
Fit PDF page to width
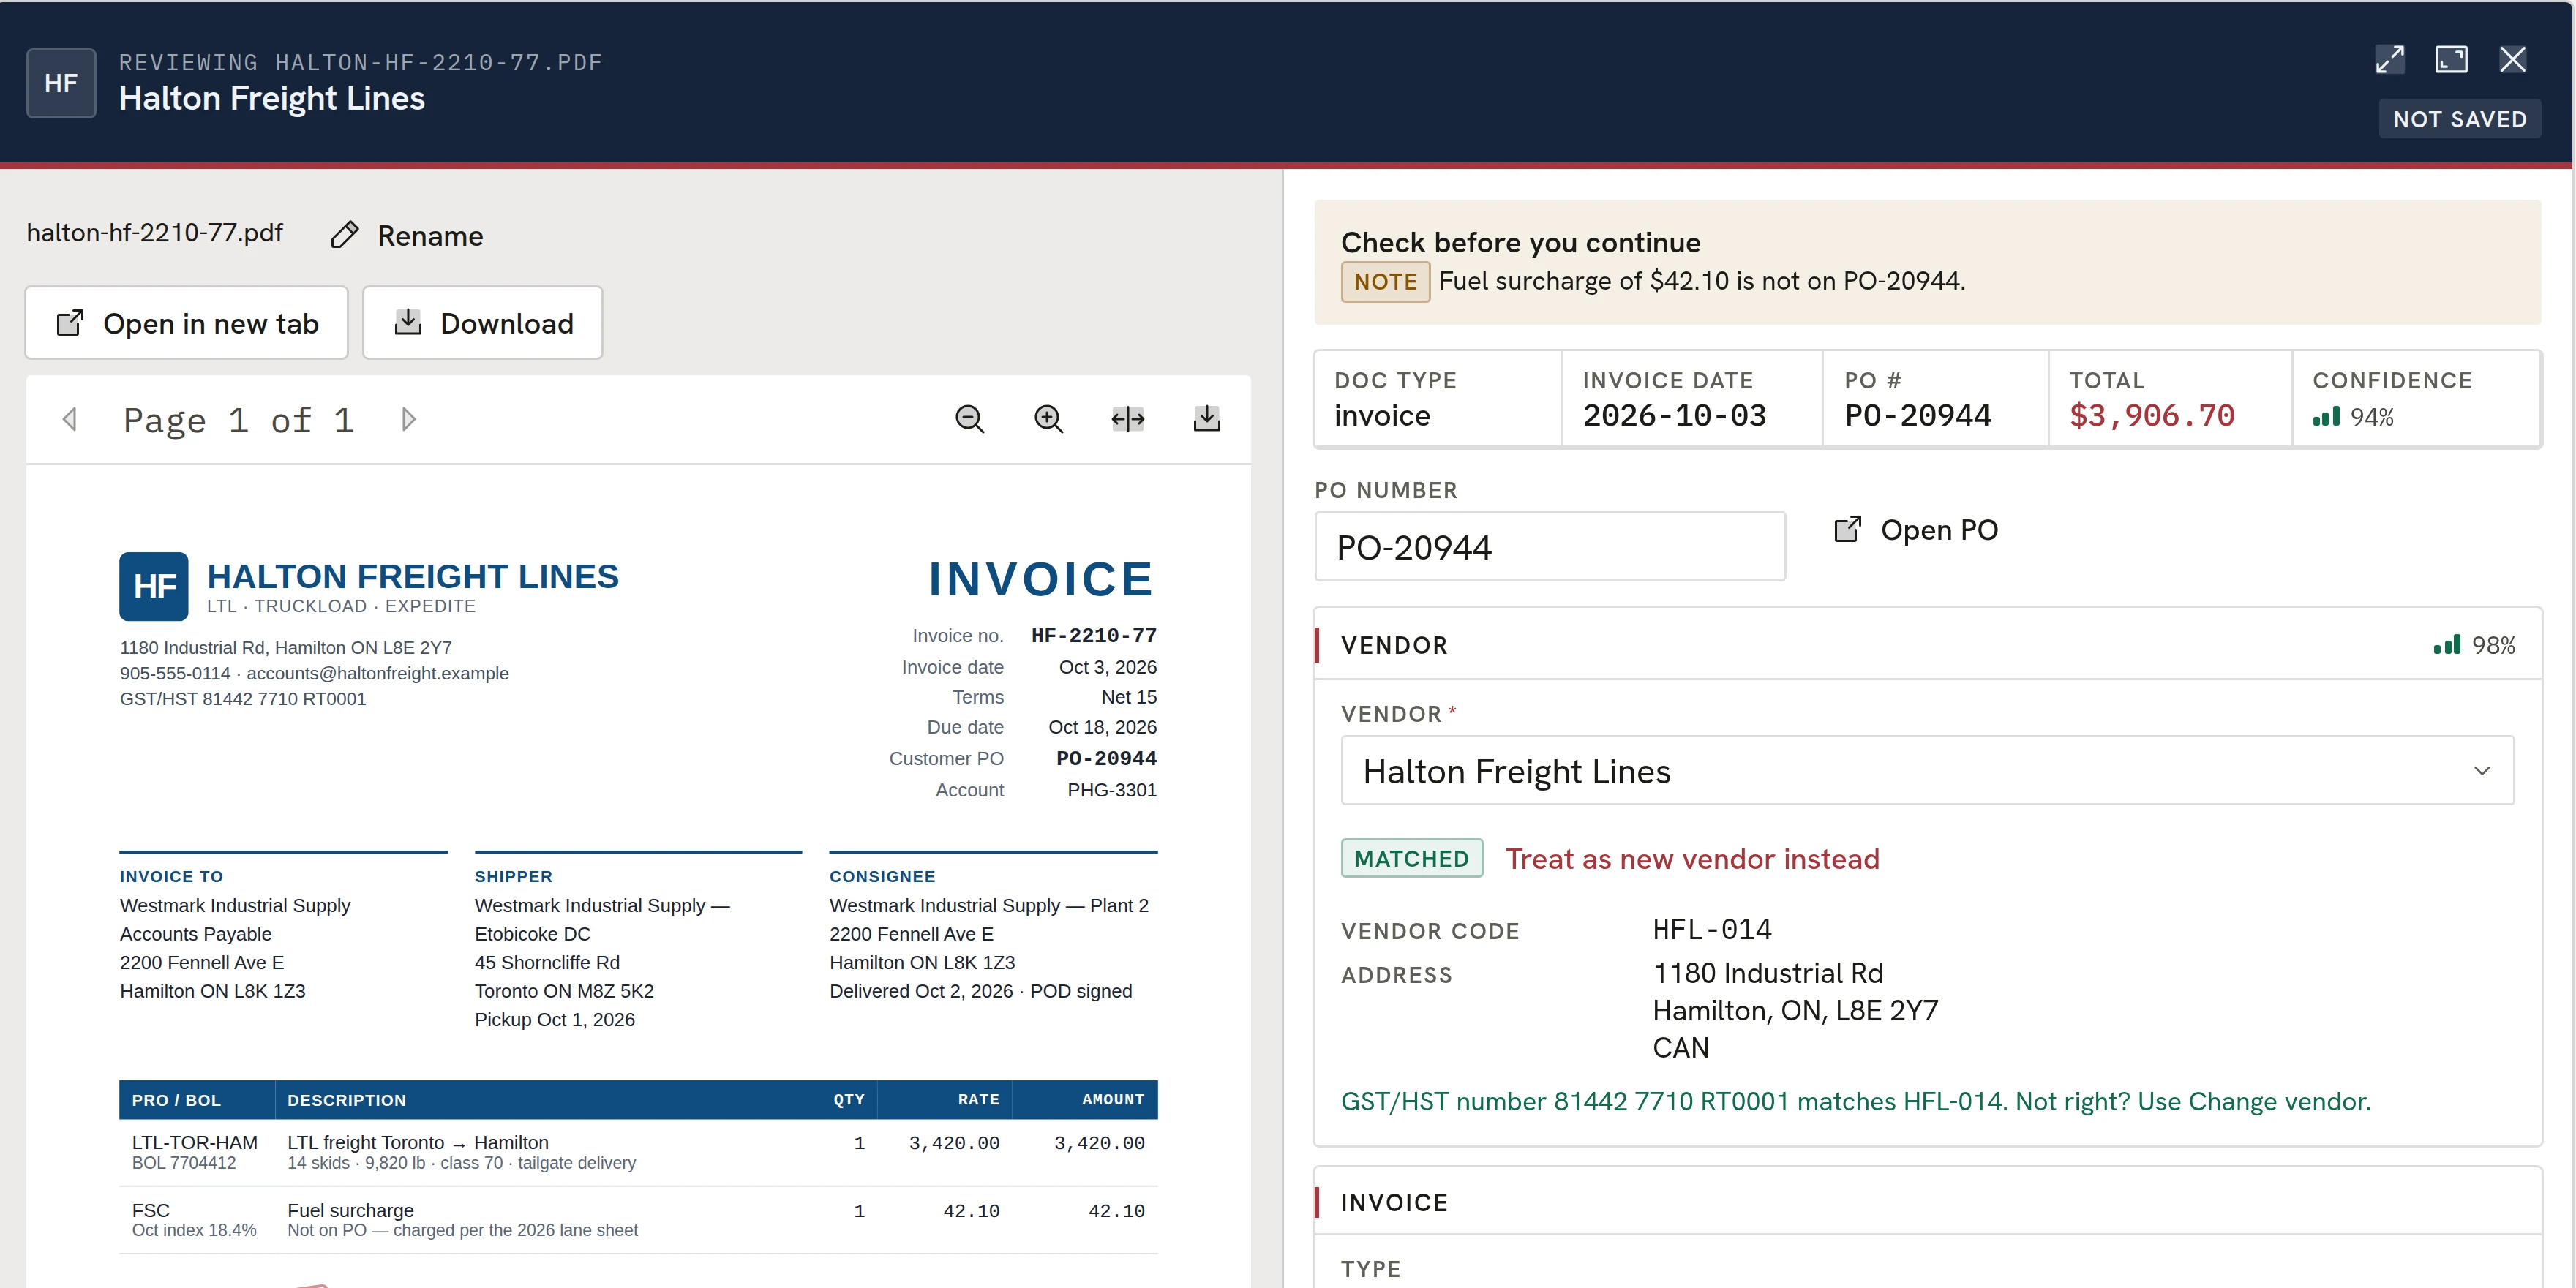coord(1127,419)
